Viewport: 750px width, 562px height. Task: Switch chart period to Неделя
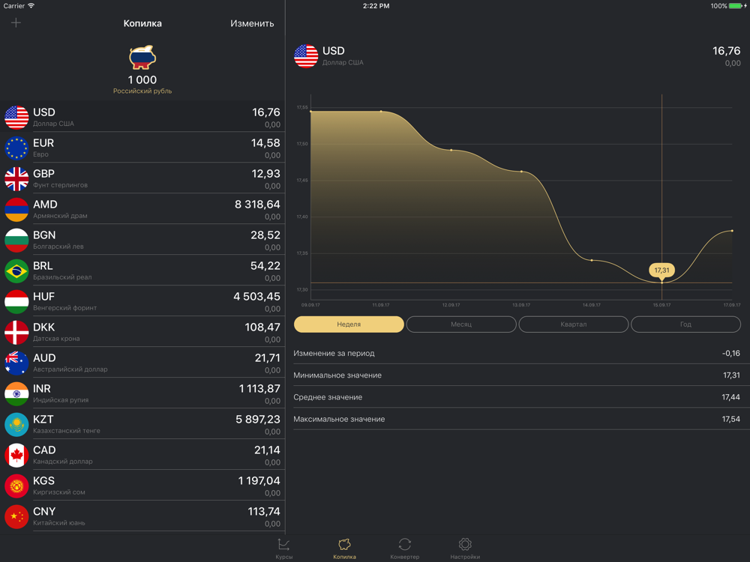click(x=349, y=324)
